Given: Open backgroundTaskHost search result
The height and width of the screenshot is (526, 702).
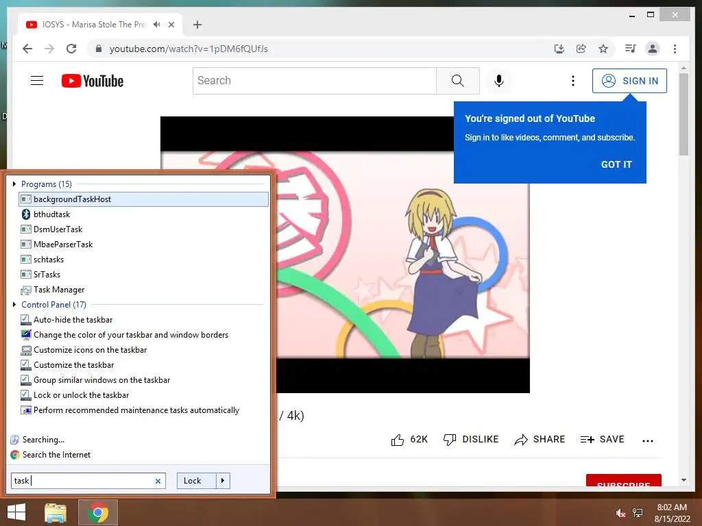Looking at the screenshot, I should (x=143, y=199).
